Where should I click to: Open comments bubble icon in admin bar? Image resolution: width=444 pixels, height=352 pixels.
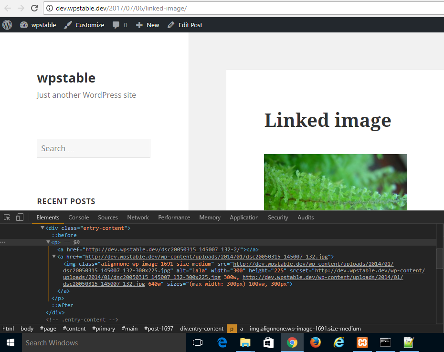pos(116,25)
